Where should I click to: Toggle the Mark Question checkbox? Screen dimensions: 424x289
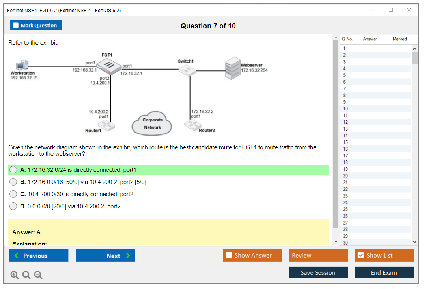click(16, 25)
